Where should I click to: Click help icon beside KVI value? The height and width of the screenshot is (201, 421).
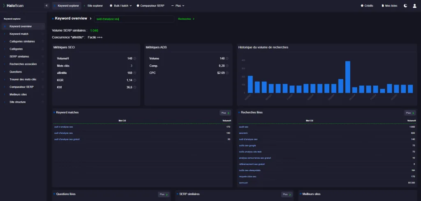click(x=135, y=87)
